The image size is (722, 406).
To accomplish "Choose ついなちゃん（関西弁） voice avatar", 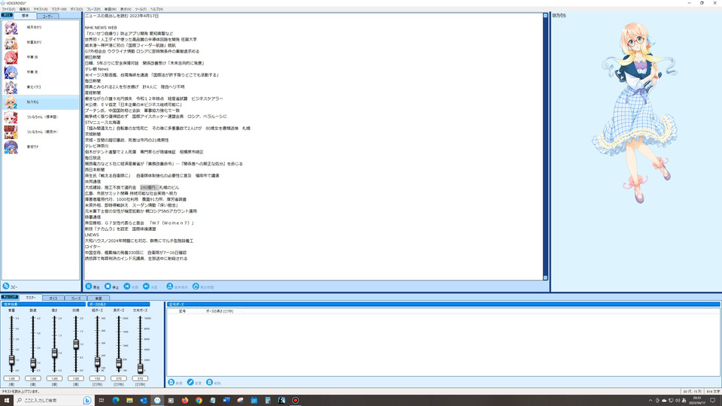I will click(x=11, y=132).
